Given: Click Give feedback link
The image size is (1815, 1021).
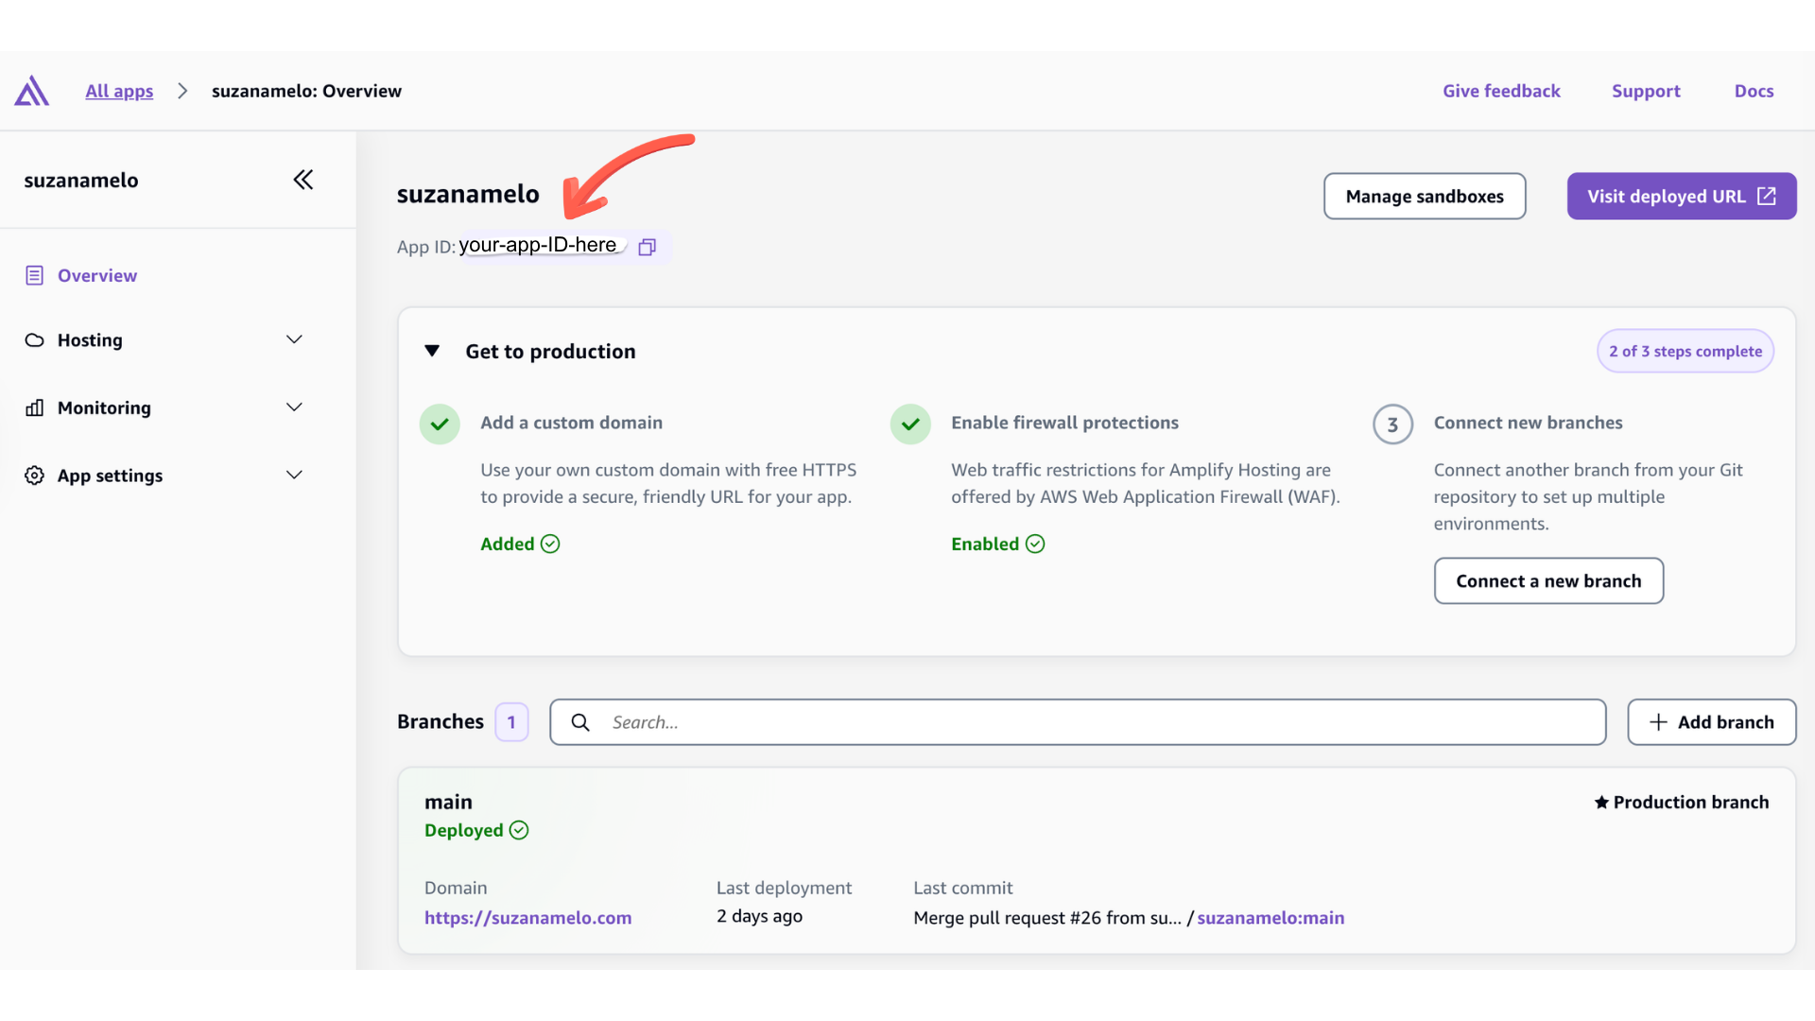Looking at the screenshot, I should (1501, 91).
